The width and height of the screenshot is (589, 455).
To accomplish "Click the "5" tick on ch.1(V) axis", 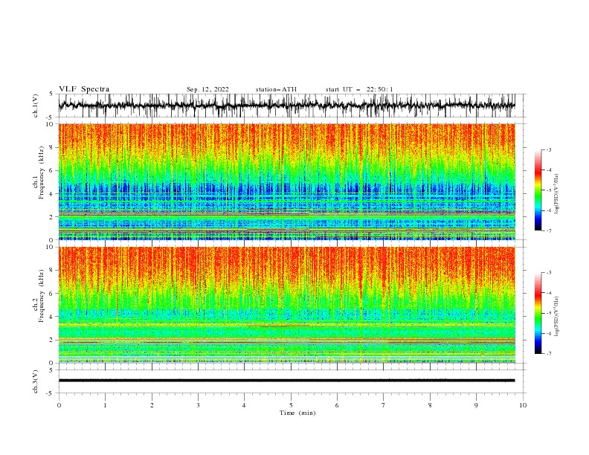I will click(x=51, y=94).
